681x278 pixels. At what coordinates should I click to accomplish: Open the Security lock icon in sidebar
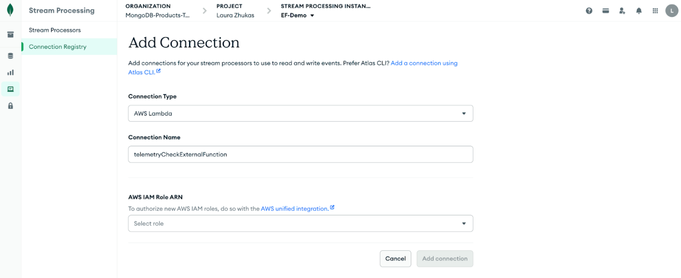point(10,105)
